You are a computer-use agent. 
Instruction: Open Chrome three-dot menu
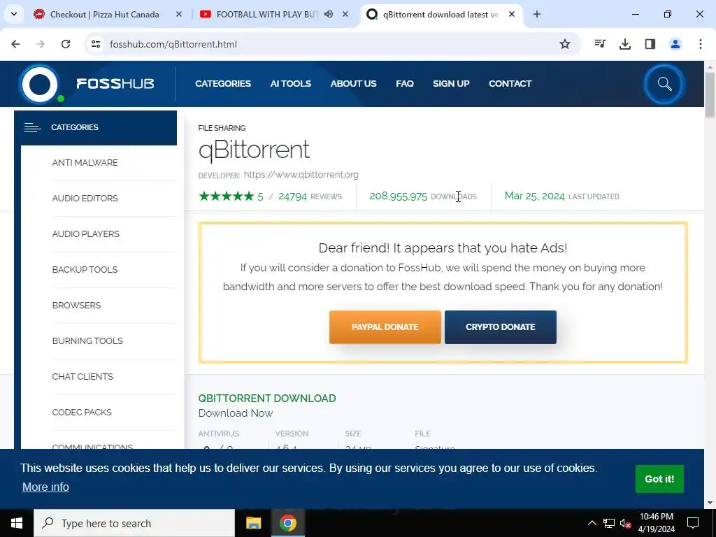coord(701,44)
